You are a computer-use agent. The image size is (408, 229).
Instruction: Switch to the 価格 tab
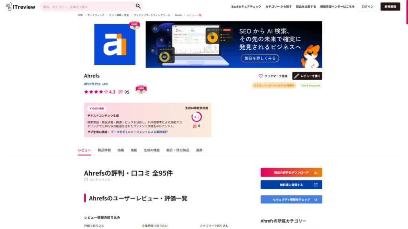tap(121, 150)
